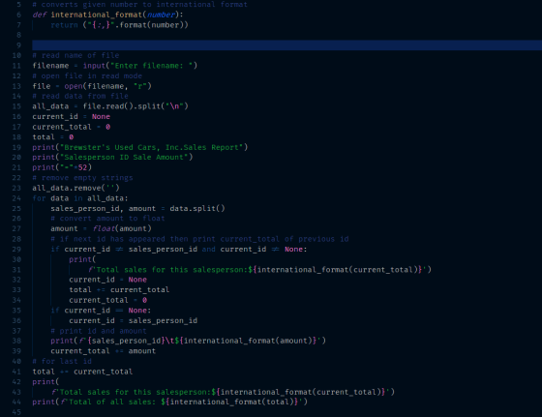Click 'data.split()' on line 25
Viewport: 542px width, 417px height.
[197, 208]
